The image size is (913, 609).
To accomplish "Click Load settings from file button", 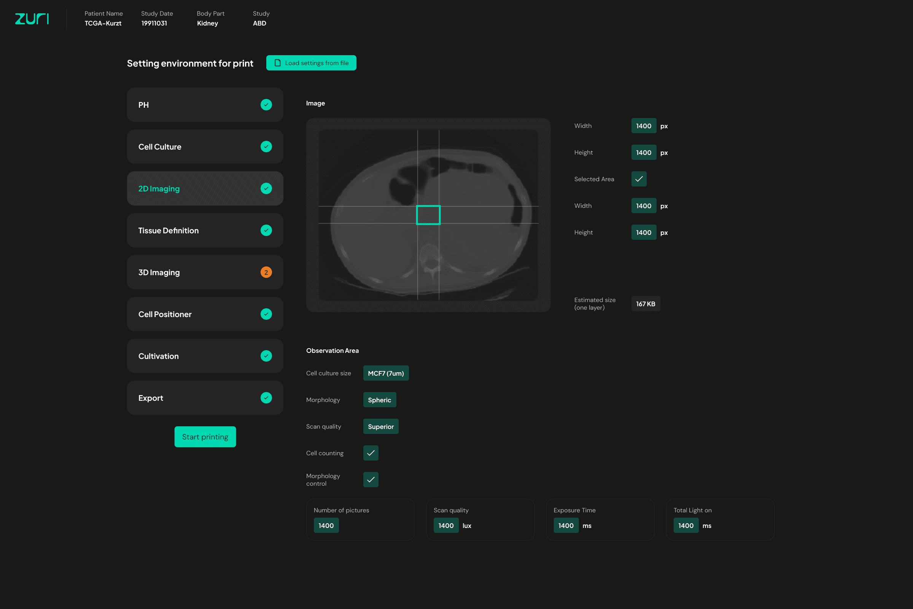I will click(311, 63).
